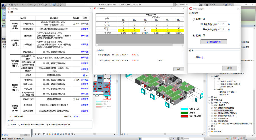Viewport: 256px width, 140px height.
Task: Click the 标准化户型比例 input field
Action: pos(222,24)
